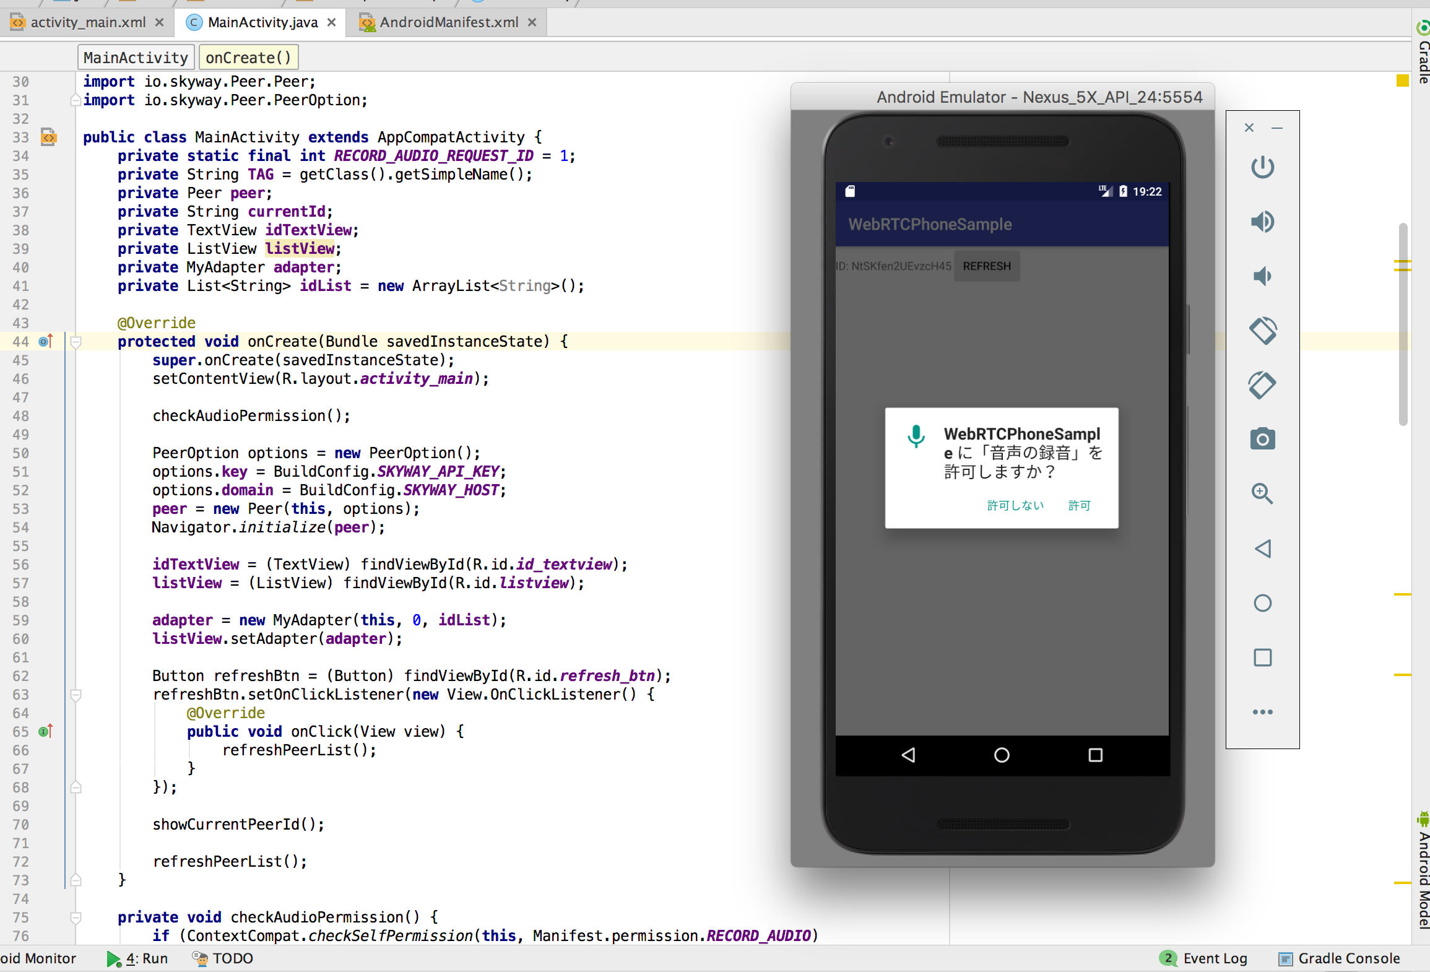The width and height of the screenshot is (1430, 972).
Task: Tap the Overview square on the emulator
Action: (x=1095, y=755)
